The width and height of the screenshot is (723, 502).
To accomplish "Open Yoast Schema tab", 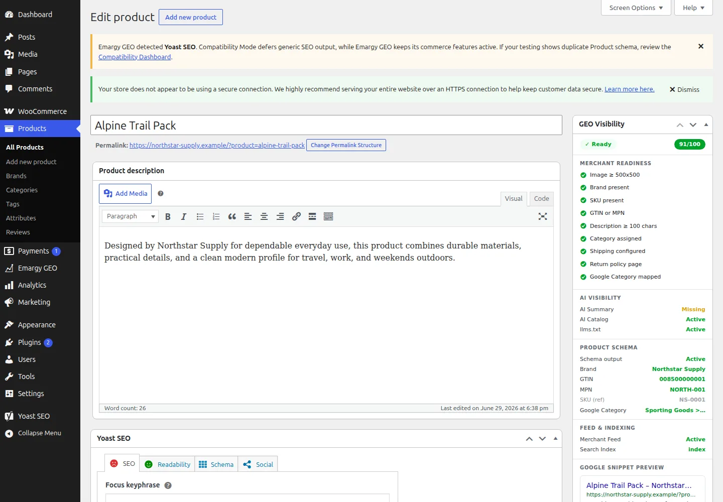I will pos(216,464).
